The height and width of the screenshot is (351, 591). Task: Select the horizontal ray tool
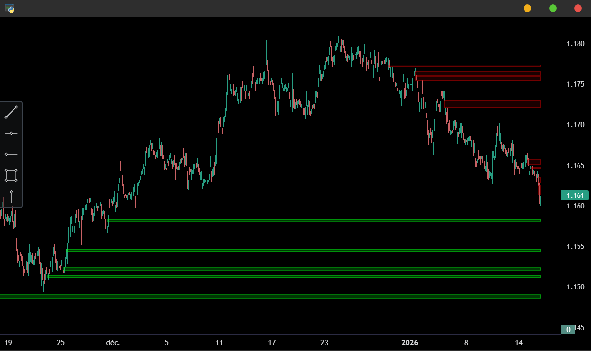(11, 154)
